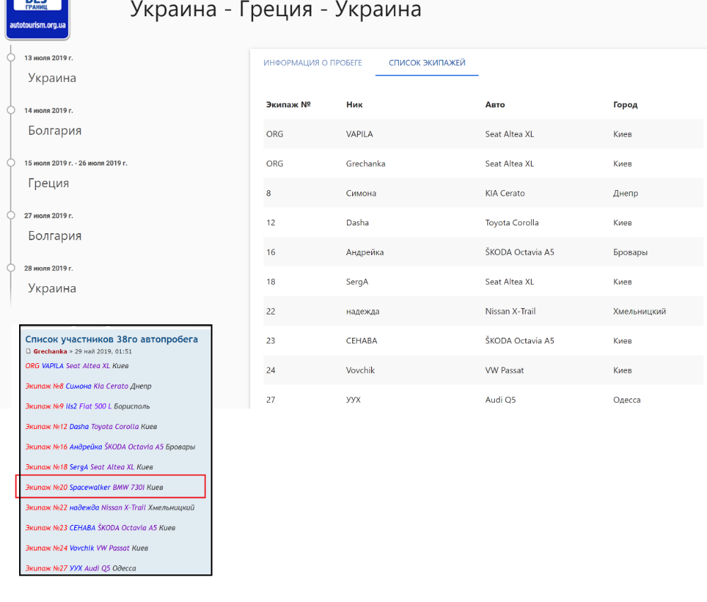Switch to the 'Список экипажей' tab
The image size is (707, 602).
pos(426,63)
